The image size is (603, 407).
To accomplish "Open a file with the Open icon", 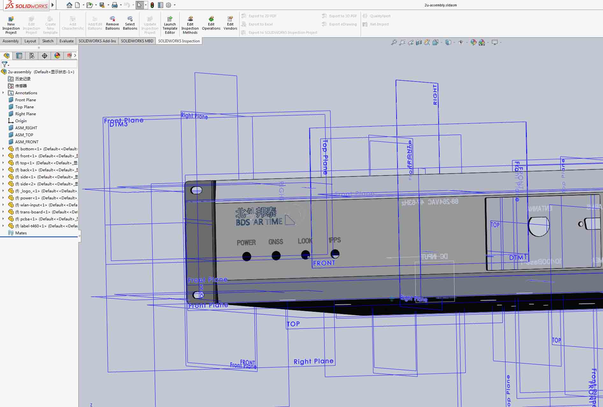I will click(x=90, y=5).
